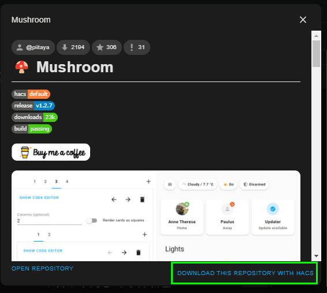The width and height of the screenshot is (327, 293).
Task: Click the Mushroom preview screenshot image
Action: [x=156, y=216]
